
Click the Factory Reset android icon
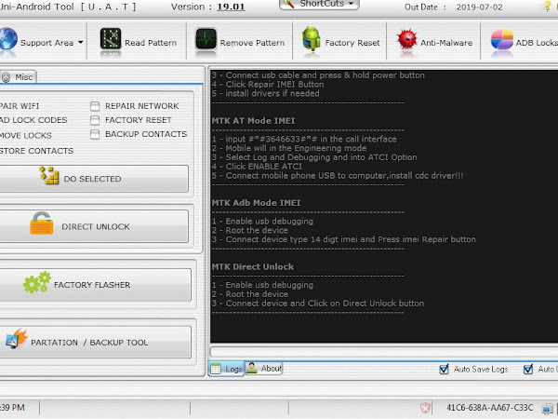[311, 38]
